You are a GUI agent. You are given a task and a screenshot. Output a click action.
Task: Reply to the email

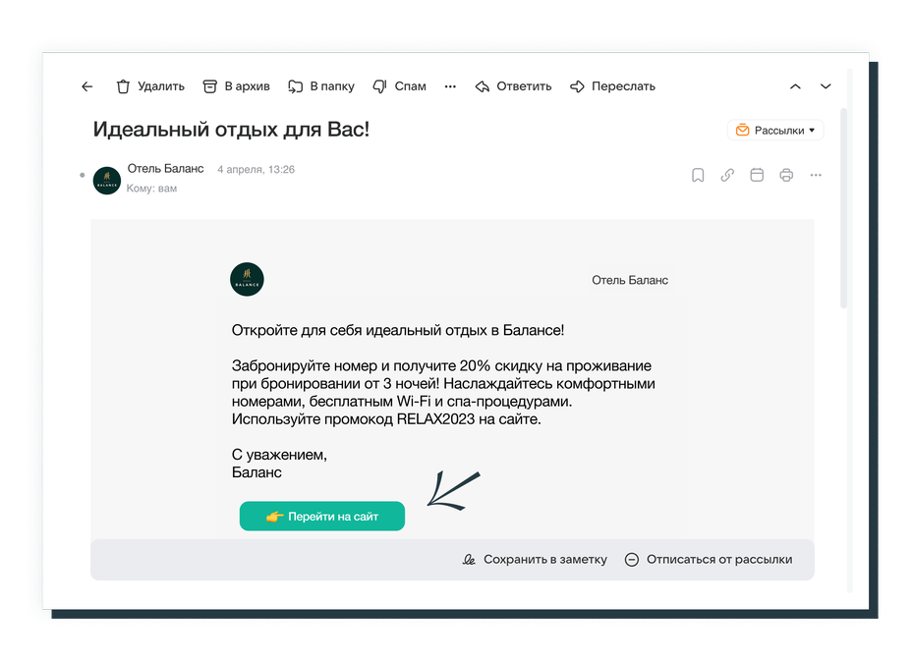513,86
